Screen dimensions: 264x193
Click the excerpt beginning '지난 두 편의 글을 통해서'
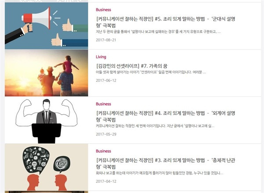[158, 32]
